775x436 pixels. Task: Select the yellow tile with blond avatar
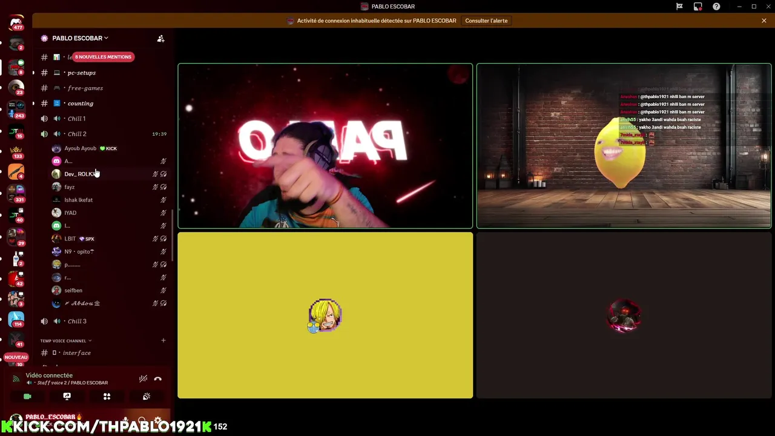[x=325, y=315]
